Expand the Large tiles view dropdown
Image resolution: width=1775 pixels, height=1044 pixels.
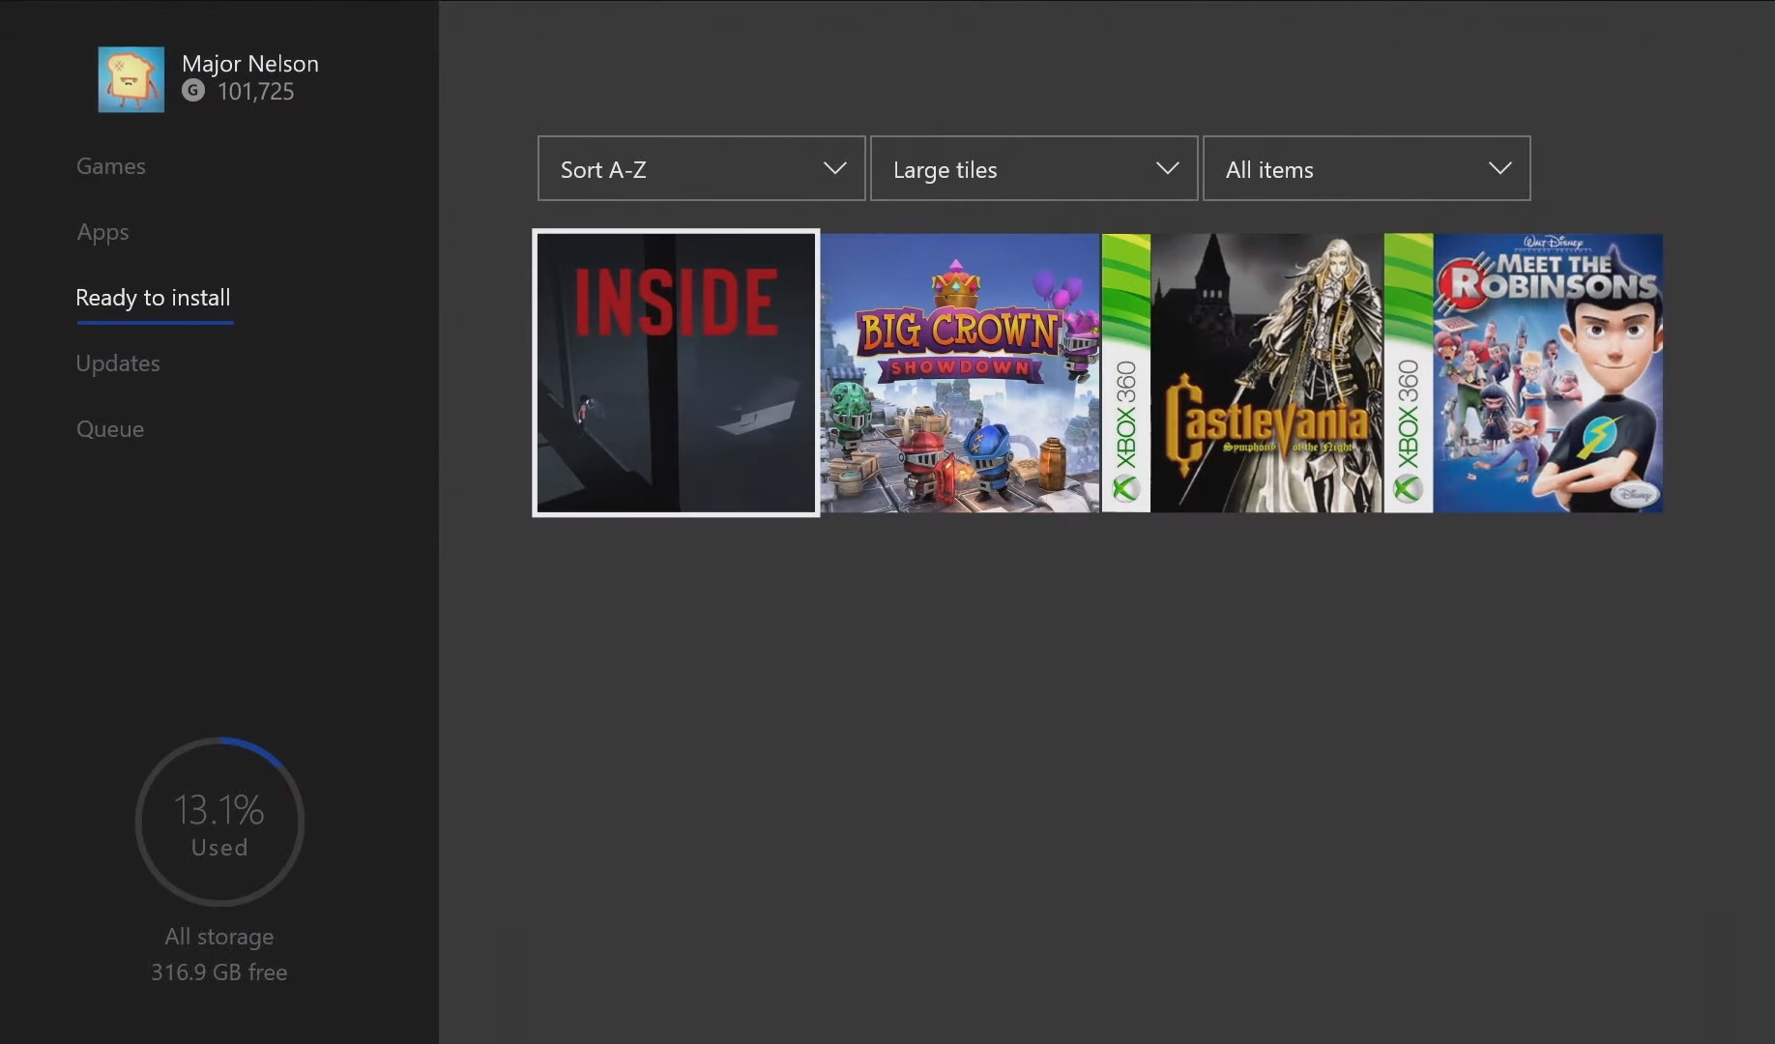click(x=1034, y=169)
